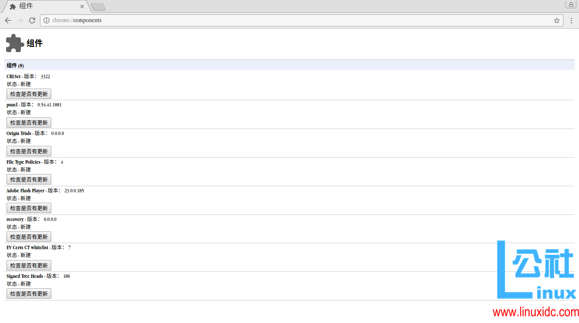Close the 组件 tab
579x323 pixels.
(83, 7)
